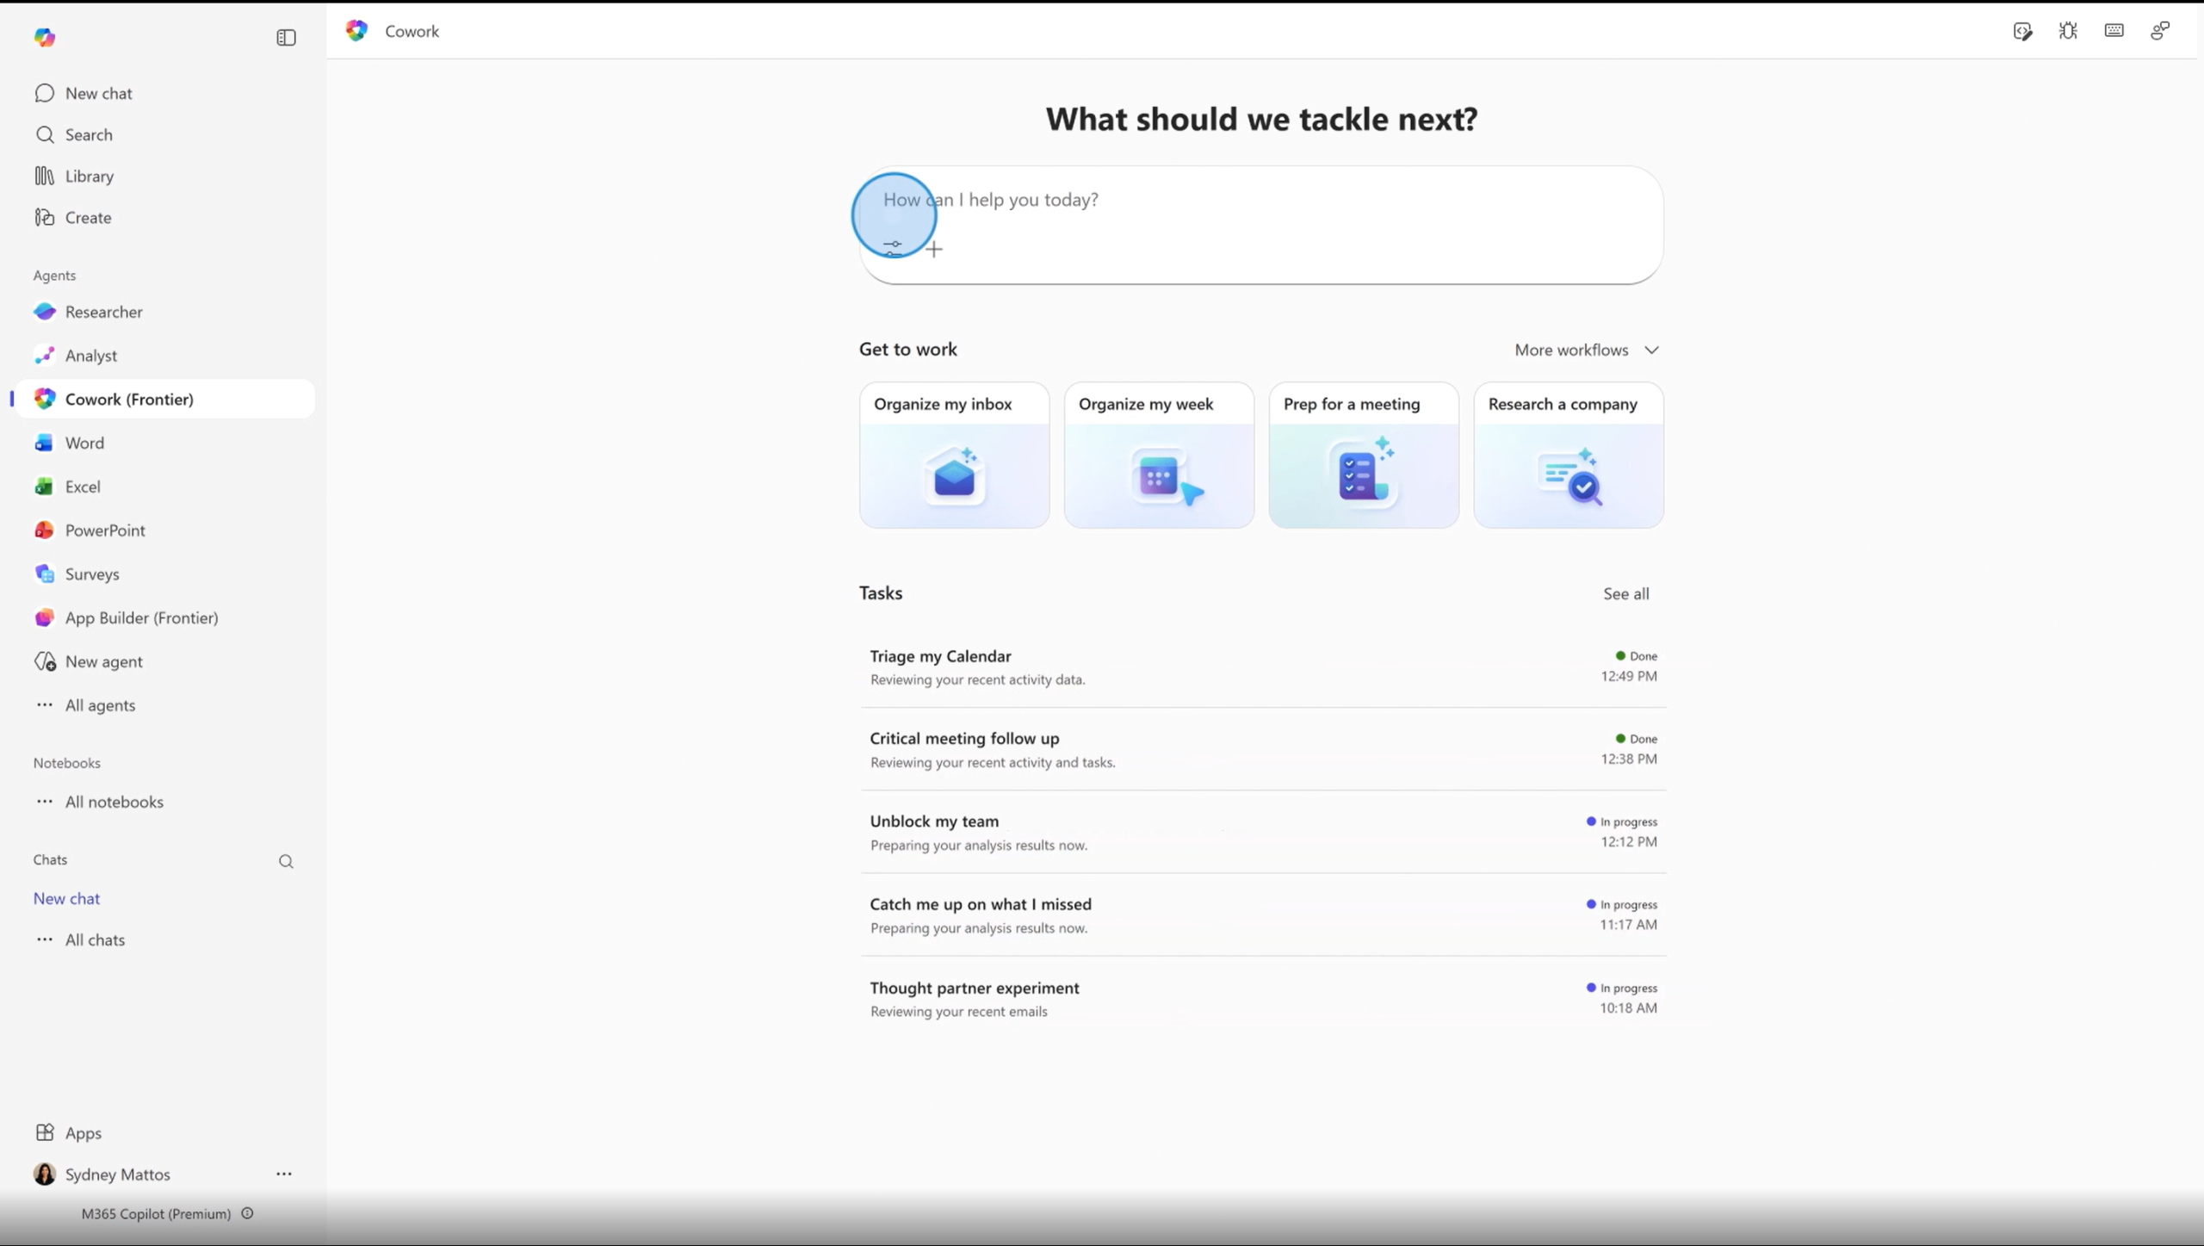Viewport: 2204px width, 1246px height.
Task: Click the Done status at 12:49 PM
Action: (x=1636, y=656)
